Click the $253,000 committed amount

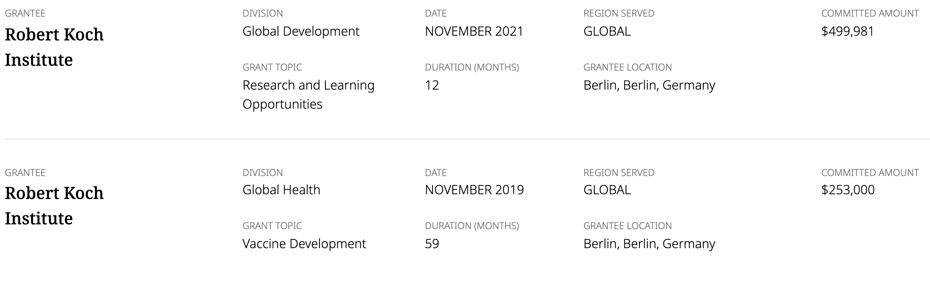tap(848, 190)
